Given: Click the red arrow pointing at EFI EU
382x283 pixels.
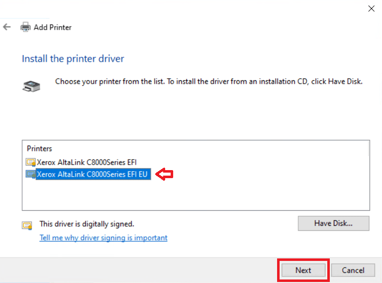Looking at the screenshot, I should click(x=164, y=174).
